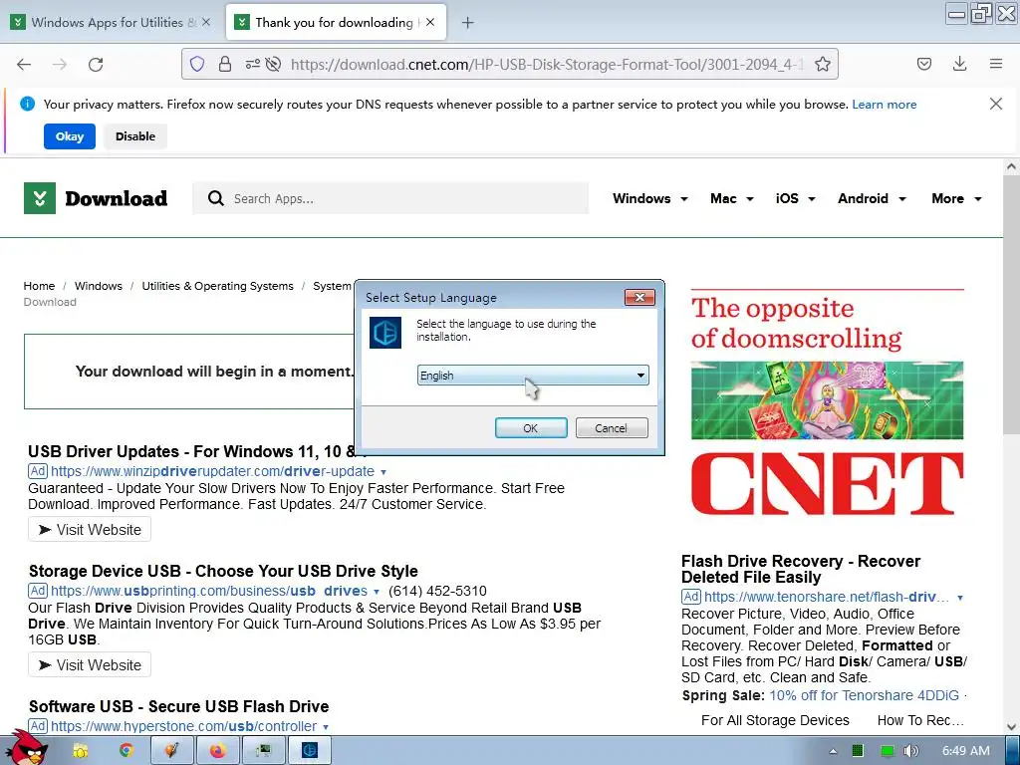
Task: Open the Flash Drive Recovery ad headline
Action: pyautogui.click(x=801, y=569)
